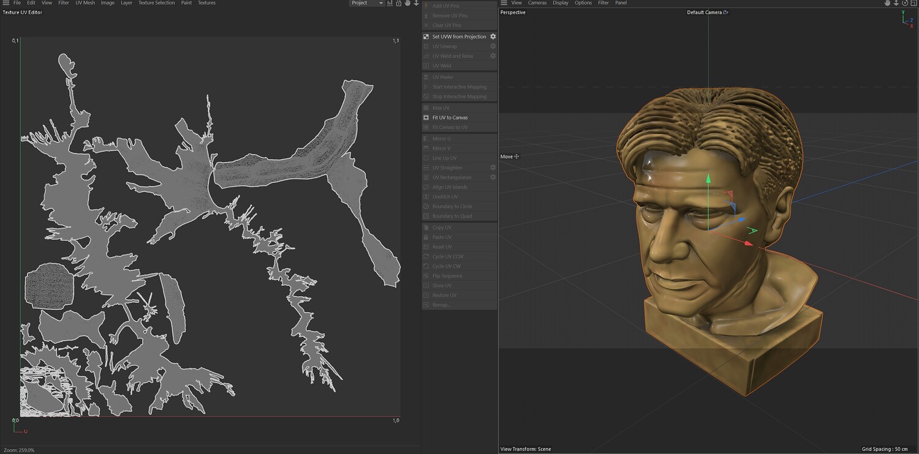Click the viewport rotate orbit icon
919x454 pixels.
point(904,3)
